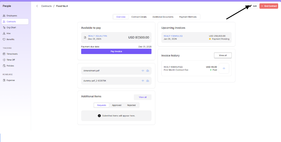Open Employees from the sidebar
281x142 pixels.
(12, 16)
